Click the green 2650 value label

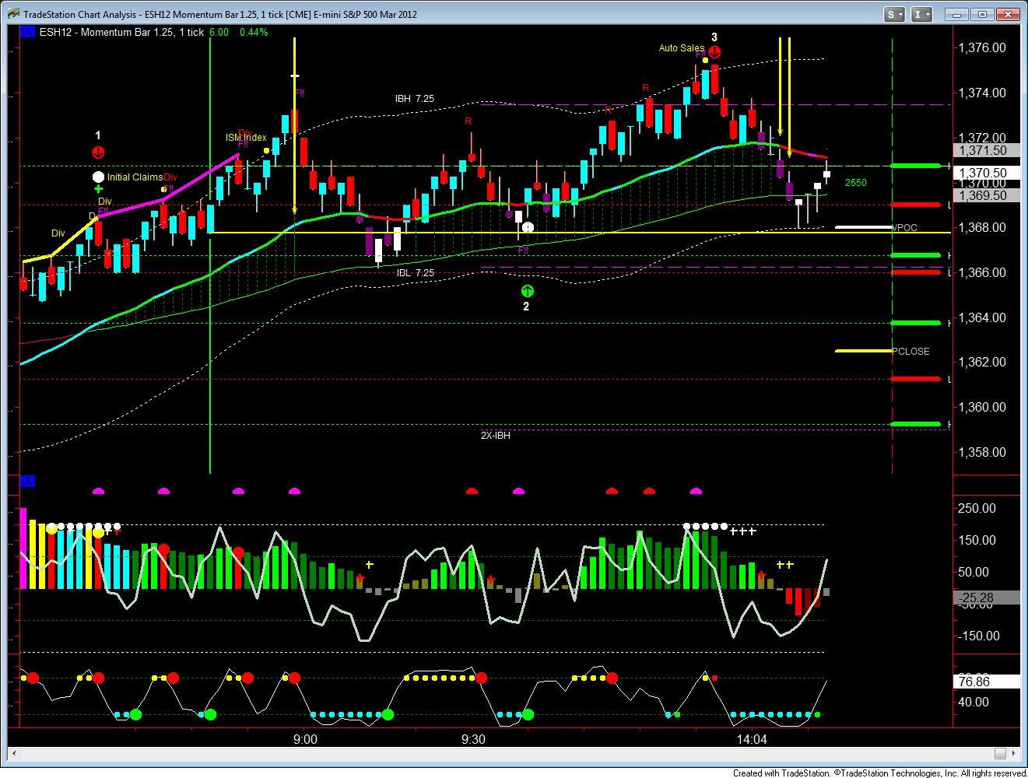pyautogui.click(x=855, y=183)
